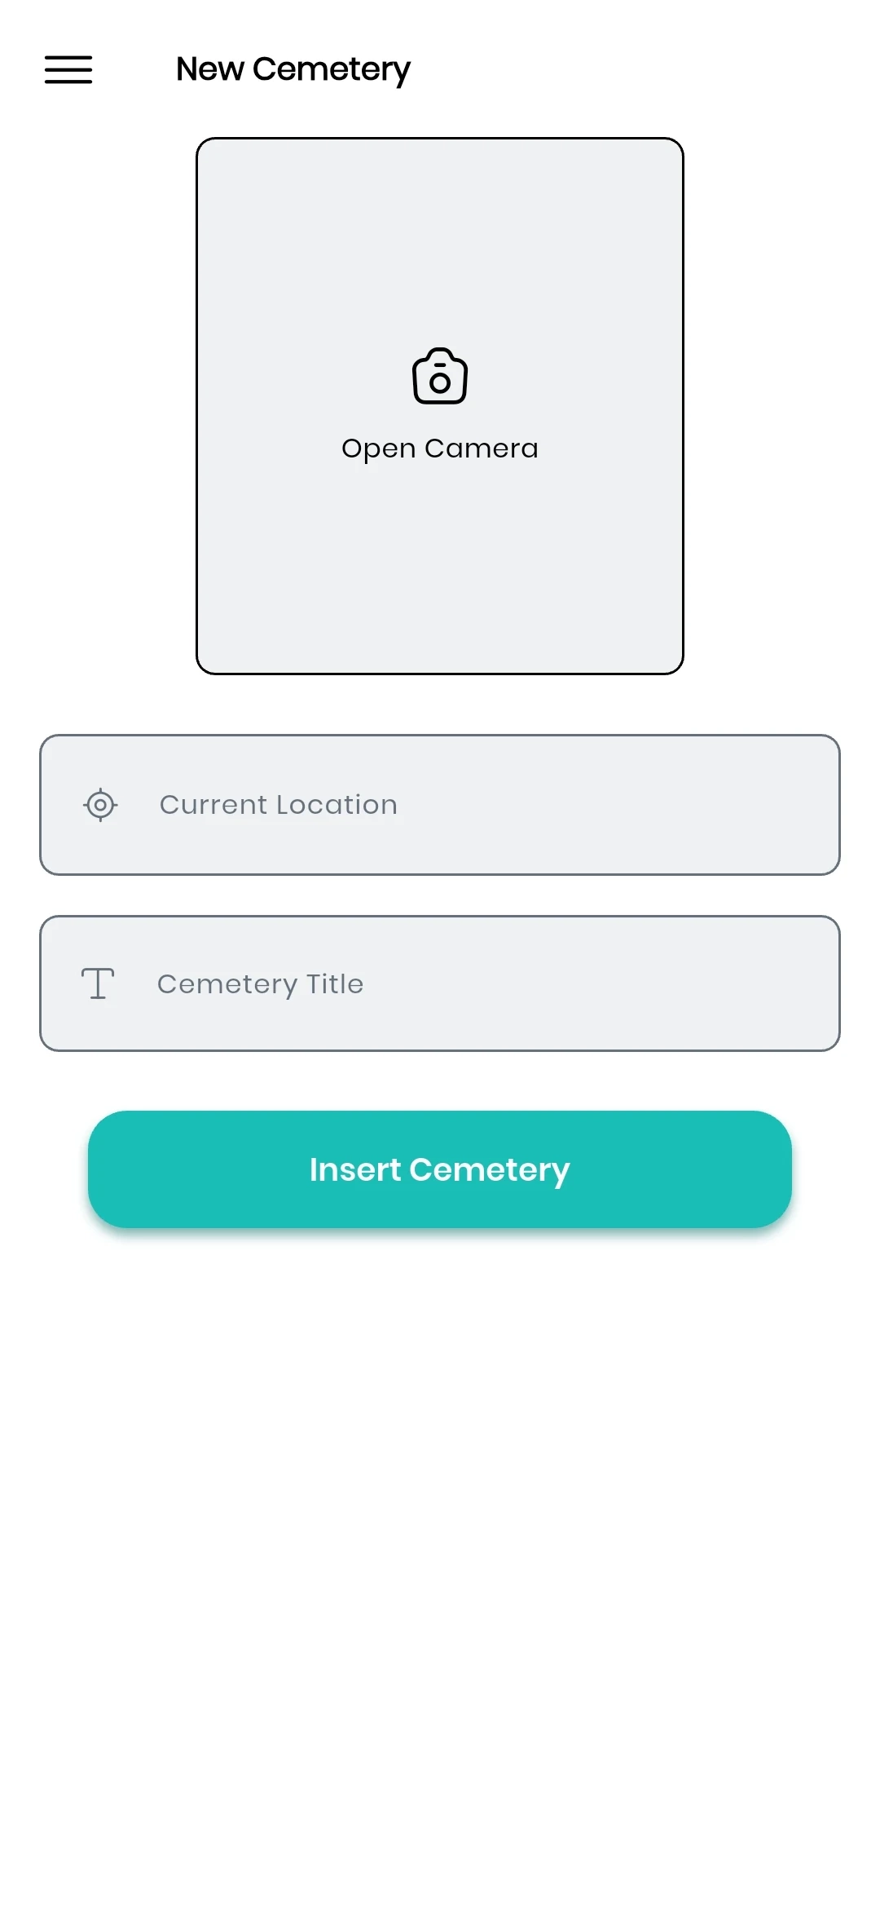The width and height of the screenshot is (880, 1918).
Task: Show the side drawer via three-line icon
Action: point(68,70)
